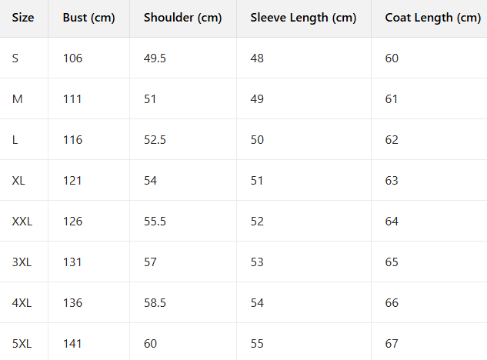Select the Coat Length (cm) header
487x360 pixels.
click(x=432, y=18)
